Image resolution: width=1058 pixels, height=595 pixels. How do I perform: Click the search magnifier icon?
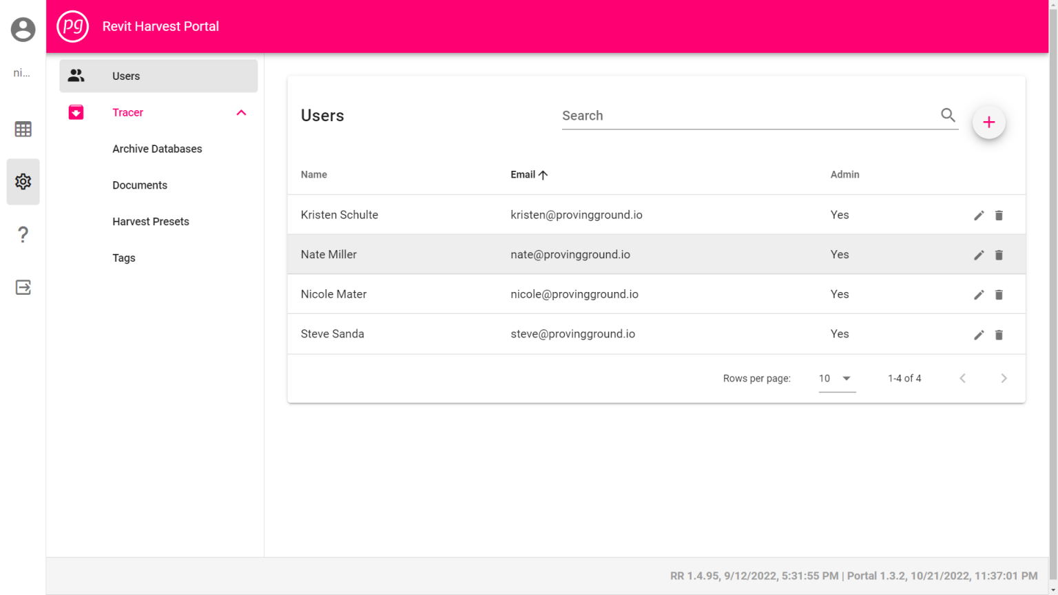coord(948,115)
